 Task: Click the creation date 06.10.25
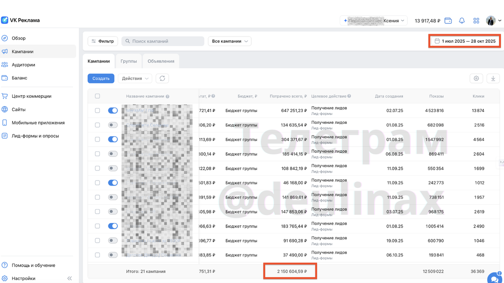coord(395,255)
